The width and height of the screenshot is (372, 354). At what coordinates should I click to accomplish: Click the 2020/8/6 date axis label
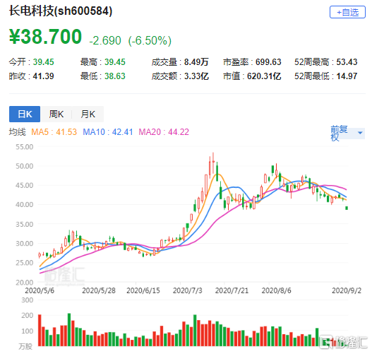pos(277,290)
